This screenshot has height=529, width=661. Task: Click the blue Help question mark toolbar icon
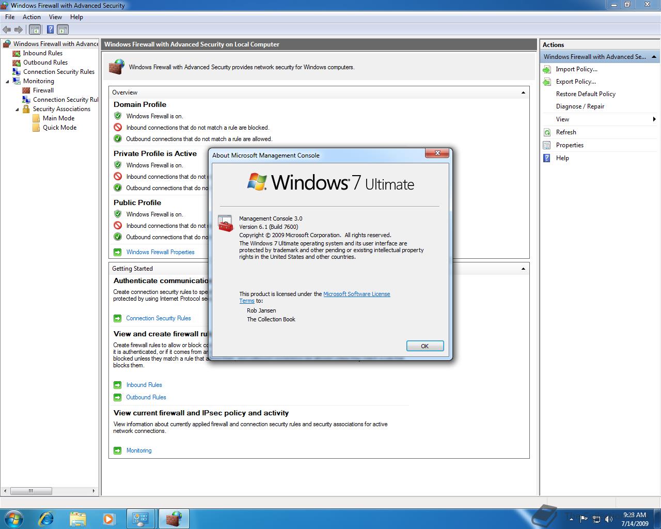[51, 30]
